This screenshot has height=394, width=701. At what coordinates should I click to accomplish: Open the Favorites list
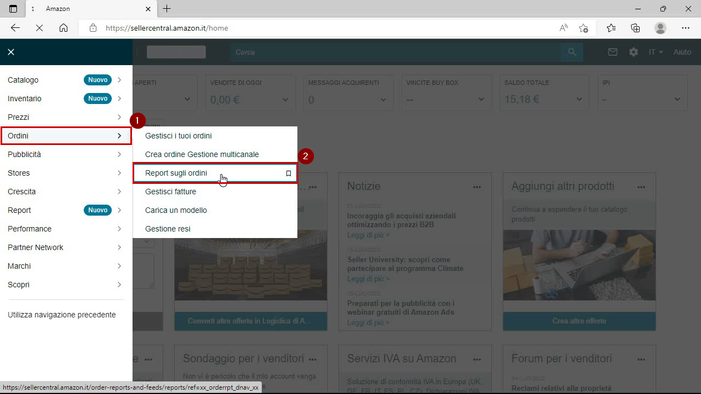(x=611, y=28)
